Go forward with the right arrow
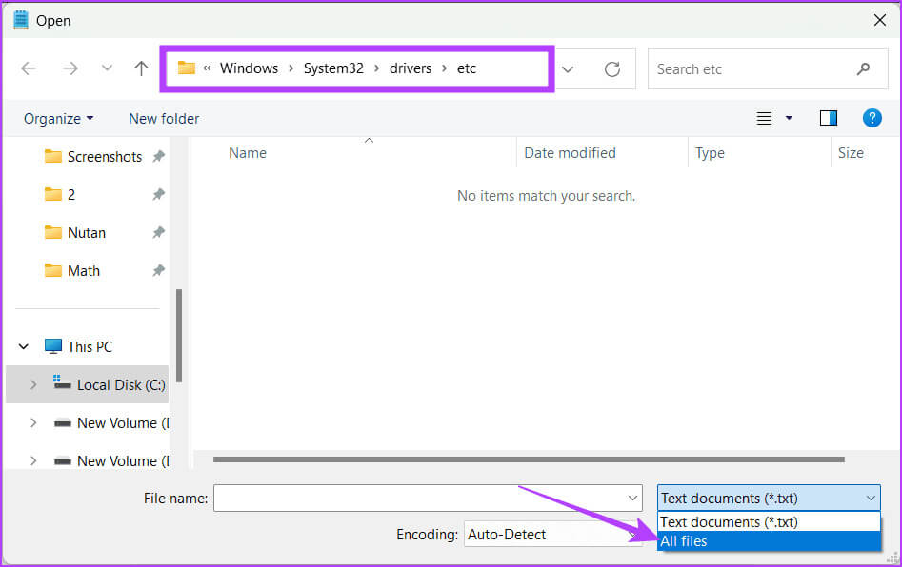 [x=70, y=68]
